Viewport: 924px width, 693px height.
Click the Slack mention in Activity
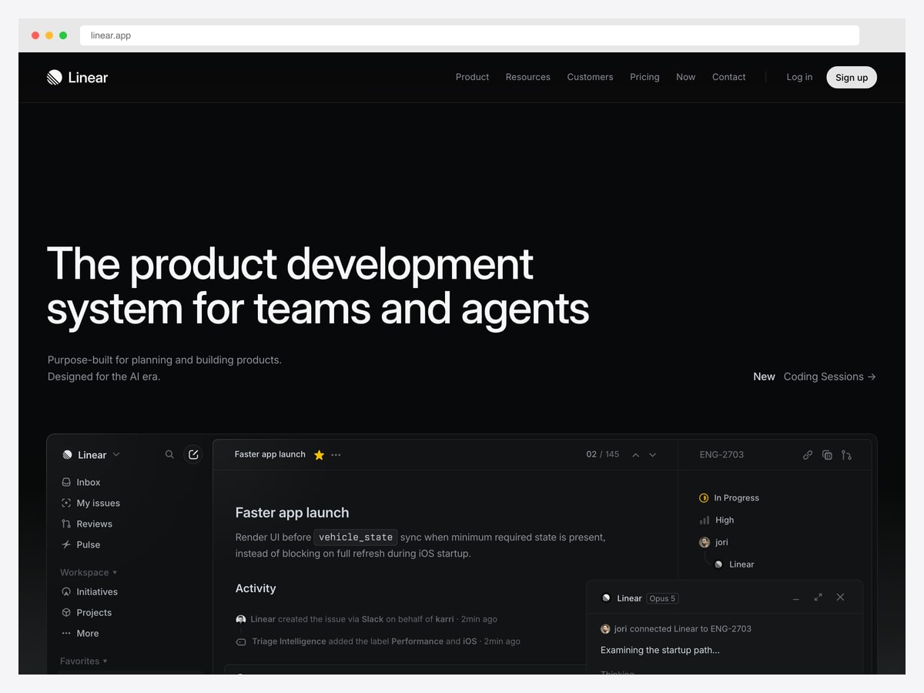tap(373, 619)
